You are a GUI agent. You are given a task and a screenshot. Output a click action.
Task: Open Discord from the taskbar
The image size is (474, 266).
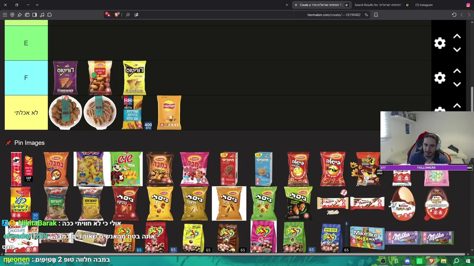pyautogui.click(x=407, y=261)
